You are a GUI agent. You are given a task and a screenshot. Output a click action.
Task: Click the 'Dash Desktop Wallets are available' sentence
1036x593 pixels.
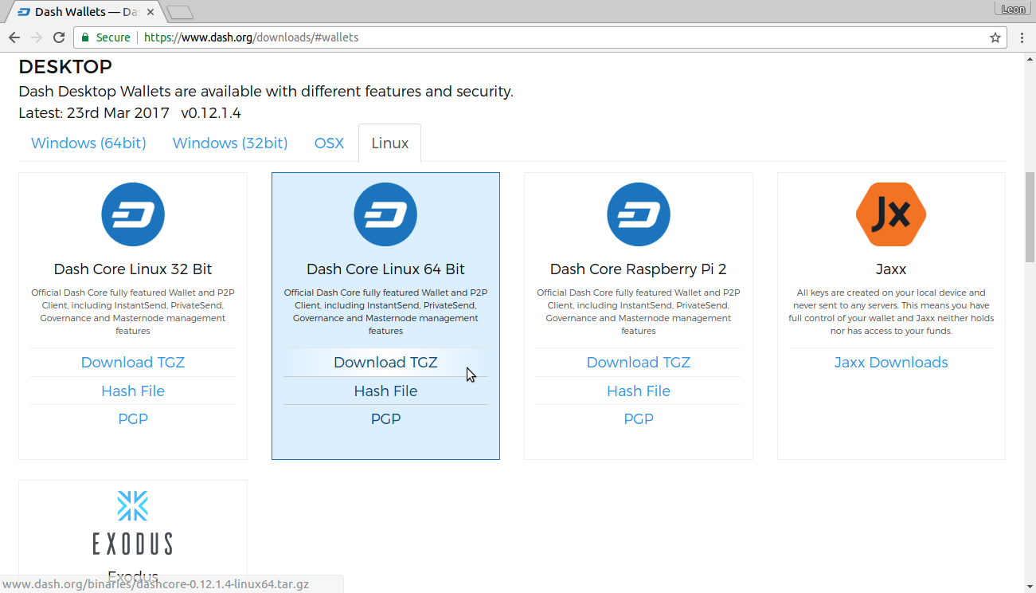click(266, 92)
